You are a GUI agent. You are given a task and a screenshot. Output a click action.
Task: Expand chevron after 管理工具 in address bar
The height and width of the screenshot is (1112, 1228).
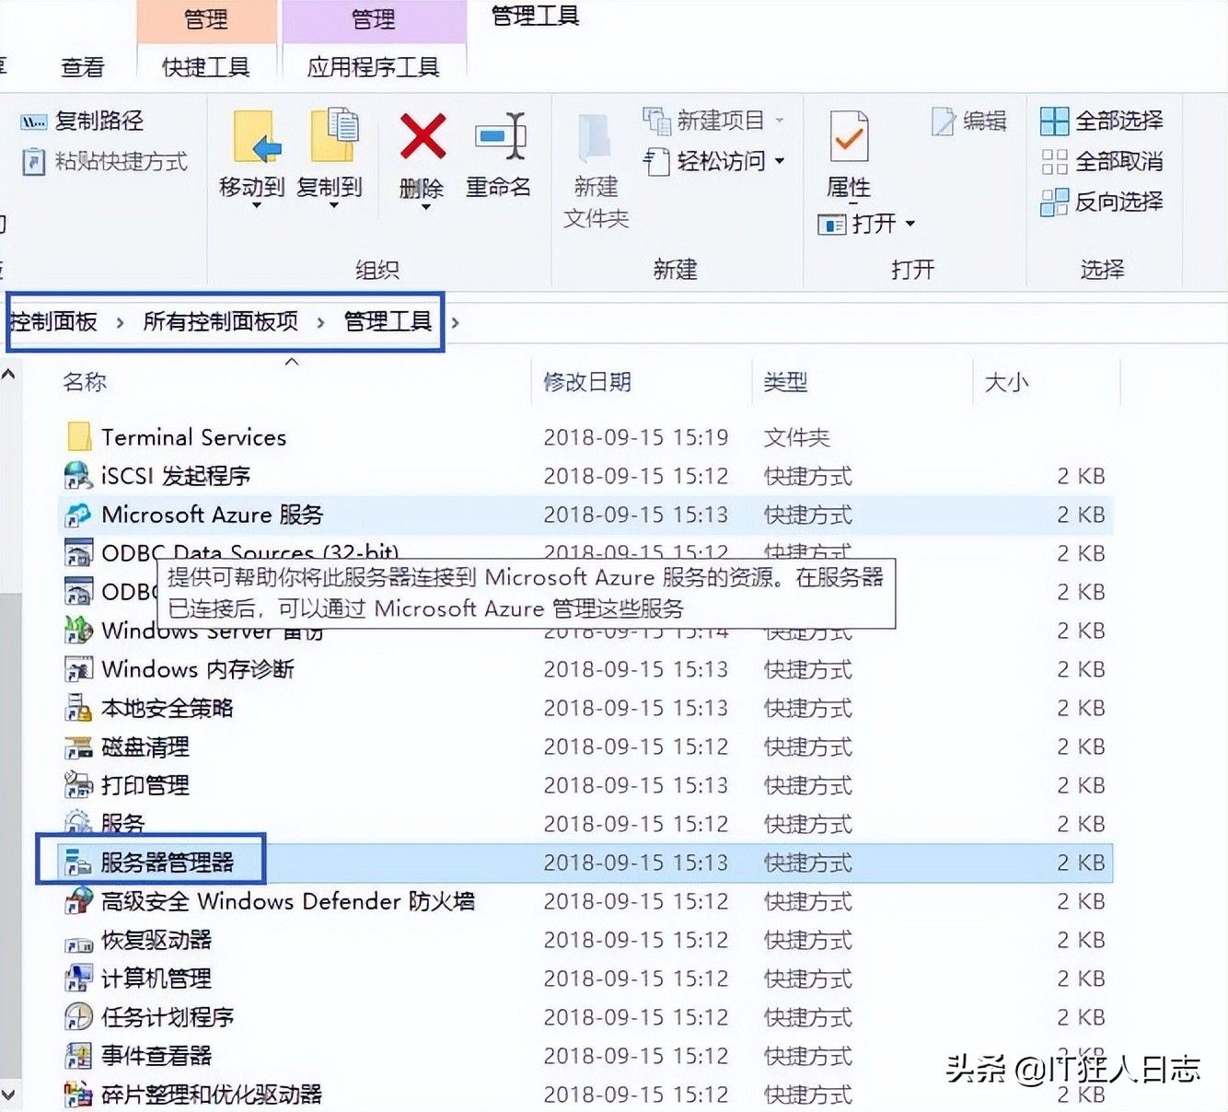(455, 322)
